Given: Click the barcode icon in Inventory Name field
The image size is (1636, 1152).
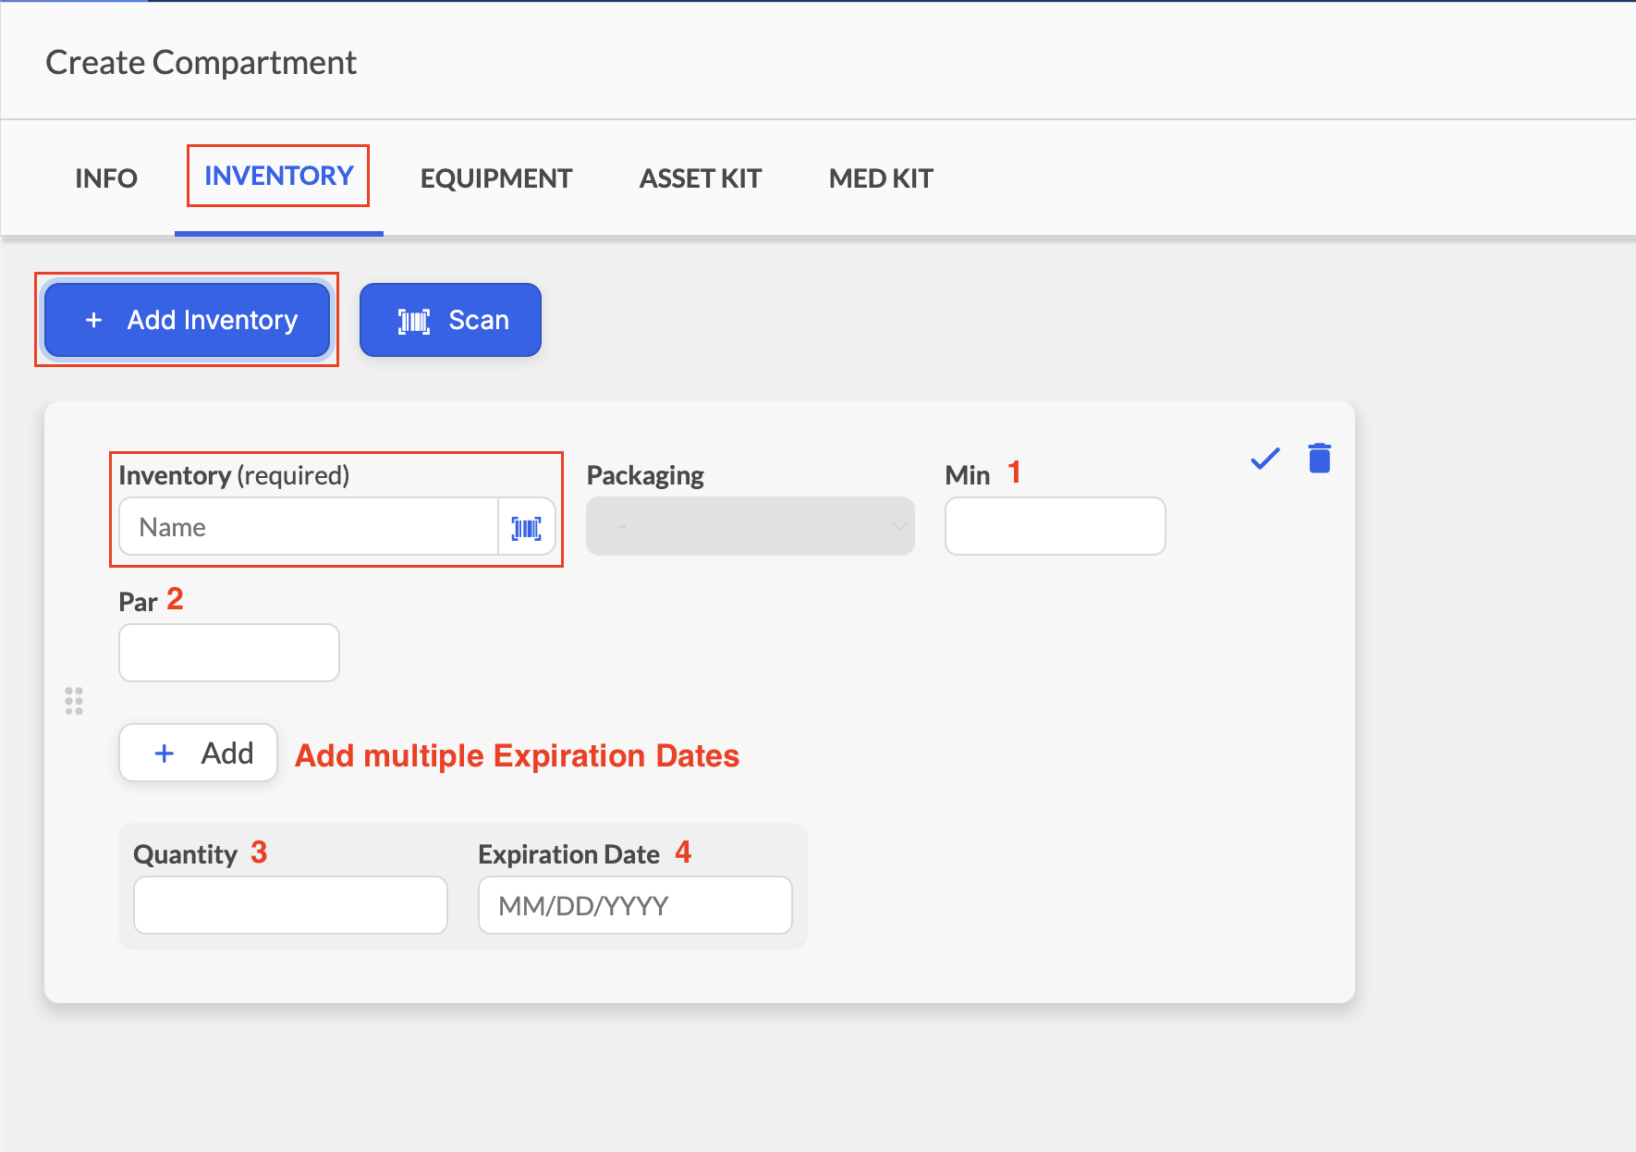Looking at the screenshot, I should tap(527, 528).
